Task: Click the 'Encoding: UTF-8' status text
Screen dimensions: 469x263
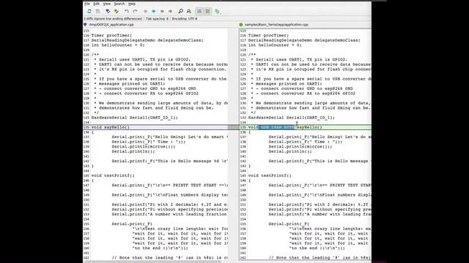Action: point(185,19)
